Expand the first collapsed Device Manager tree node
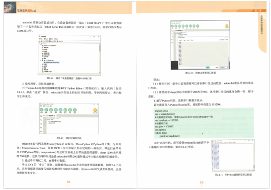271x190 pixels. pos(41,46)
